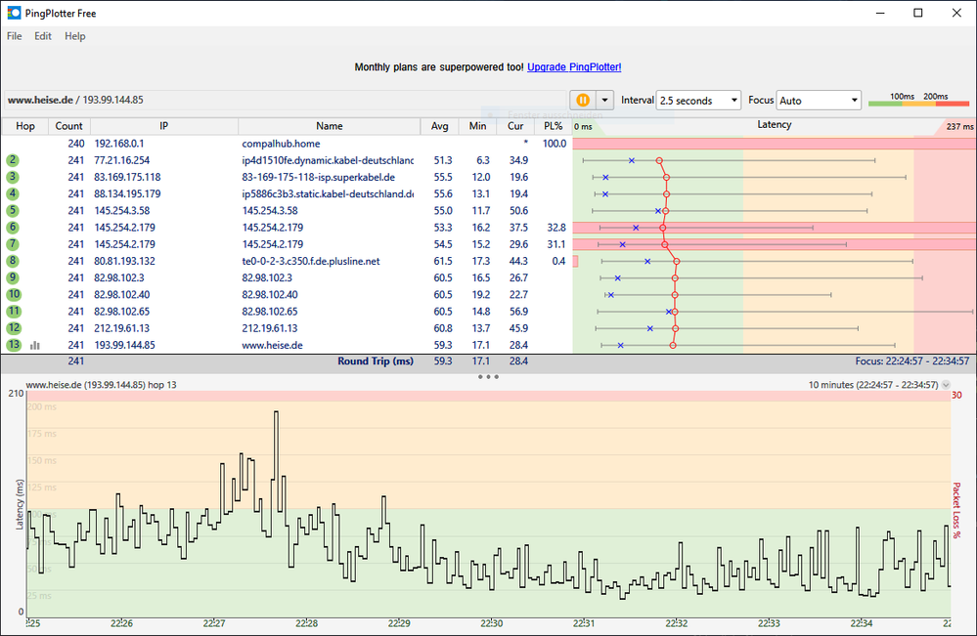This screenshot has height=636, width=977.
Task: Click the target address field www.heise.de
Action: (286, 100)
